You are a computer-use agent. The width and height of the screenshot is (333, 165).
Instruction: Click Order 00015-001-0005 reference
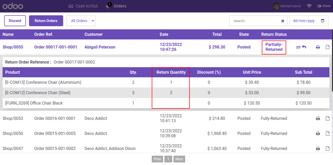(55, 133)
